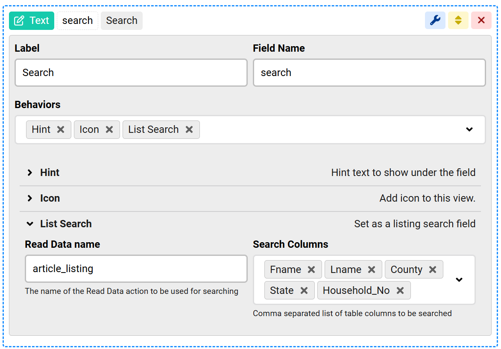Screen dimensions: 501x349
Task: Click the blue wrench settings icon
Action: (x=435, y=21)
